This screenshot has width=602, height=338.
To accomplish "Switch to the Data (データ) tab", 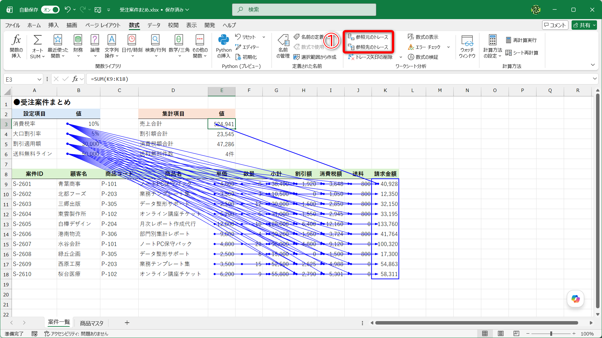I will click(154, 25).
